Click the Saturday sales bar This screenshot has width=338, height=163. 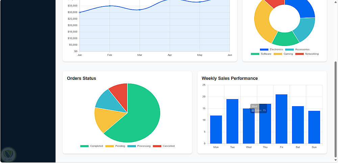[x=298, y=125]
